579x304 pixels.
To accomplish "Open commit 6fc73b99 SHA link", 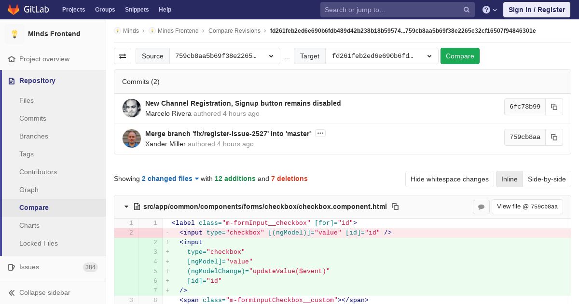I will point(525,107).
